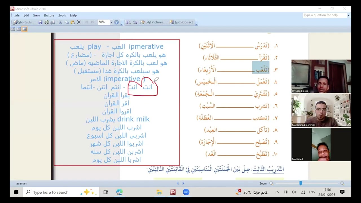
Task: Open File Explorer from taskbar
Action: (x=159, y=192)
